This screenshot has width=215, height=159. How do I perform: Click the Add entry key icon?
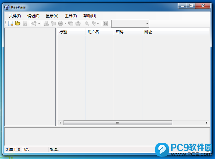click(x=34, y=24)
